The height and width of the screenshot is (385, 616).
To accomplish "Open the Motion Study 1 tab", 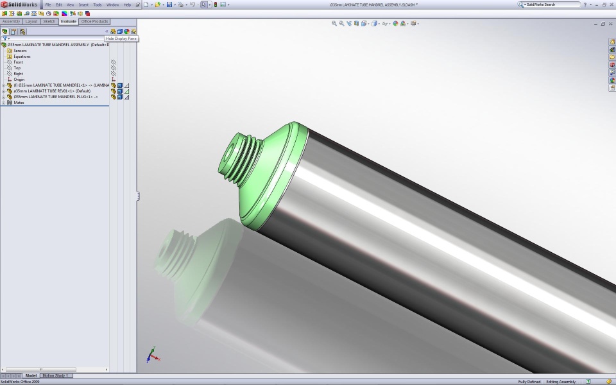I will tap(55, 375).
